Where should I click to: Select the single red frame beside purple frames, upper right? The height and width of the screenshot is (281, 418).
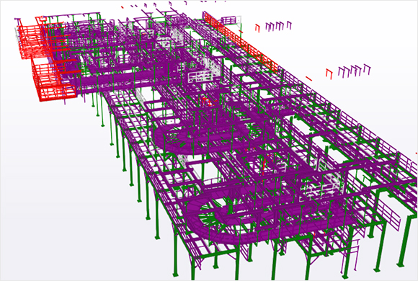257,28
